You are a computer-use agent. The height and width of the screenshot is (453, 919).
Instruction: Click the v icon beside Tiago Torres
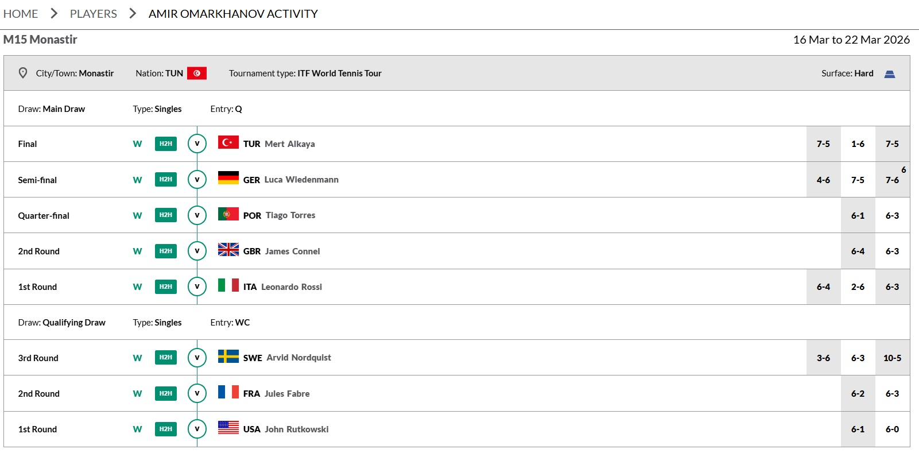click(197, 215)
